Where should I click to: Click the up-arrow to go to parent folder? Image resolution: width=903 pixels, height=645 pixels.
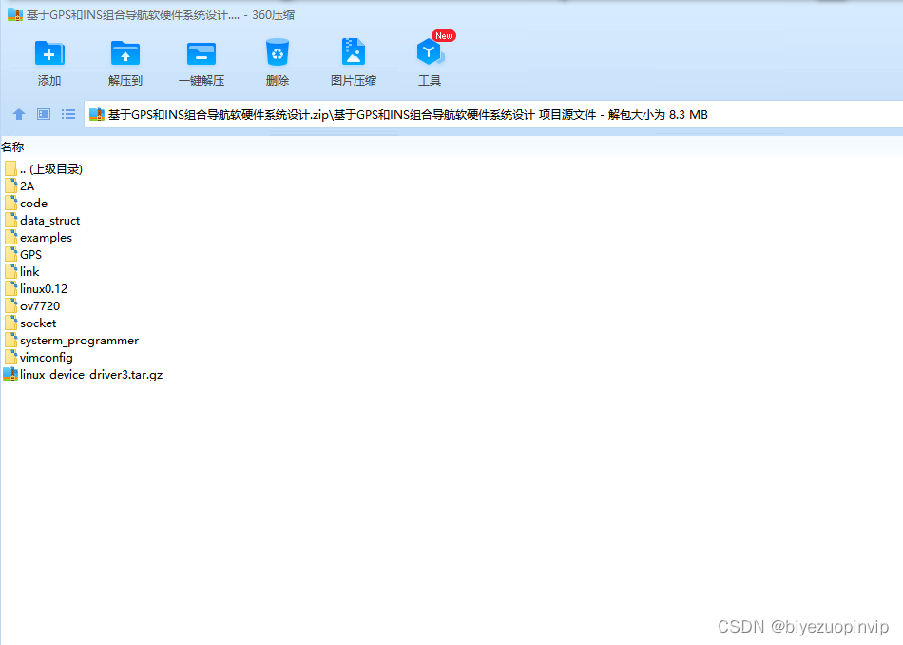(x=18, y=114)
